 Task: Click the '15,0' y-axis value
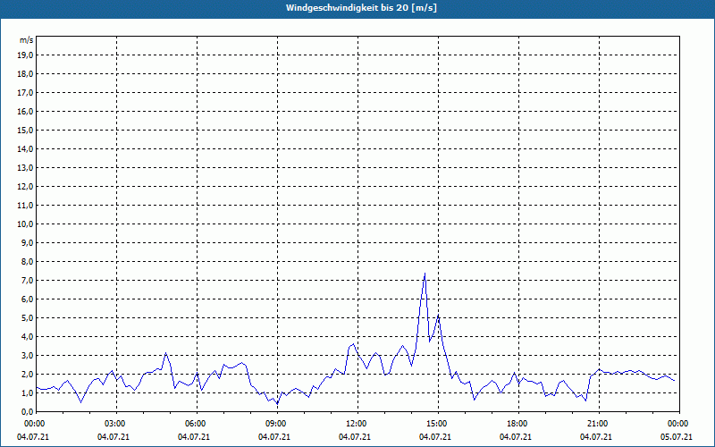(x=26, y=130)
